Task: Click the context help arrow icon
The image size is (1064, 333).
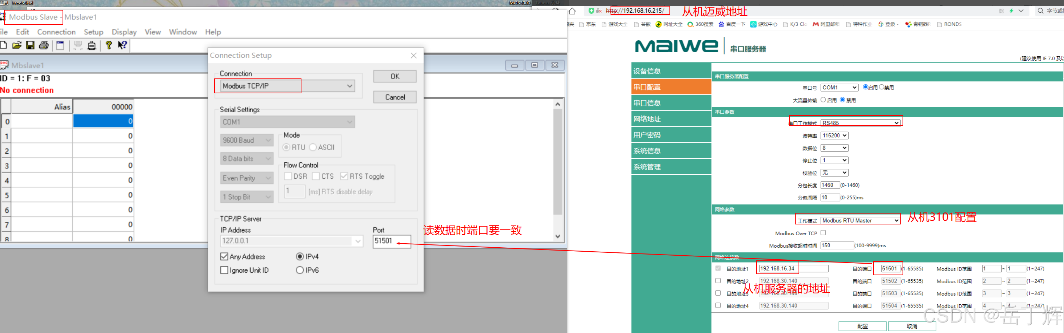Action: 122,45
